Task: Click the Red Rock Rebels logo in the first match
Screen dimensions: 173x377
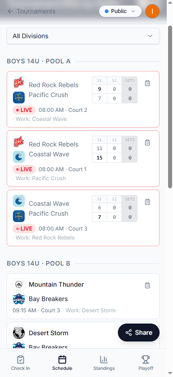Action: tap(19, 82)
